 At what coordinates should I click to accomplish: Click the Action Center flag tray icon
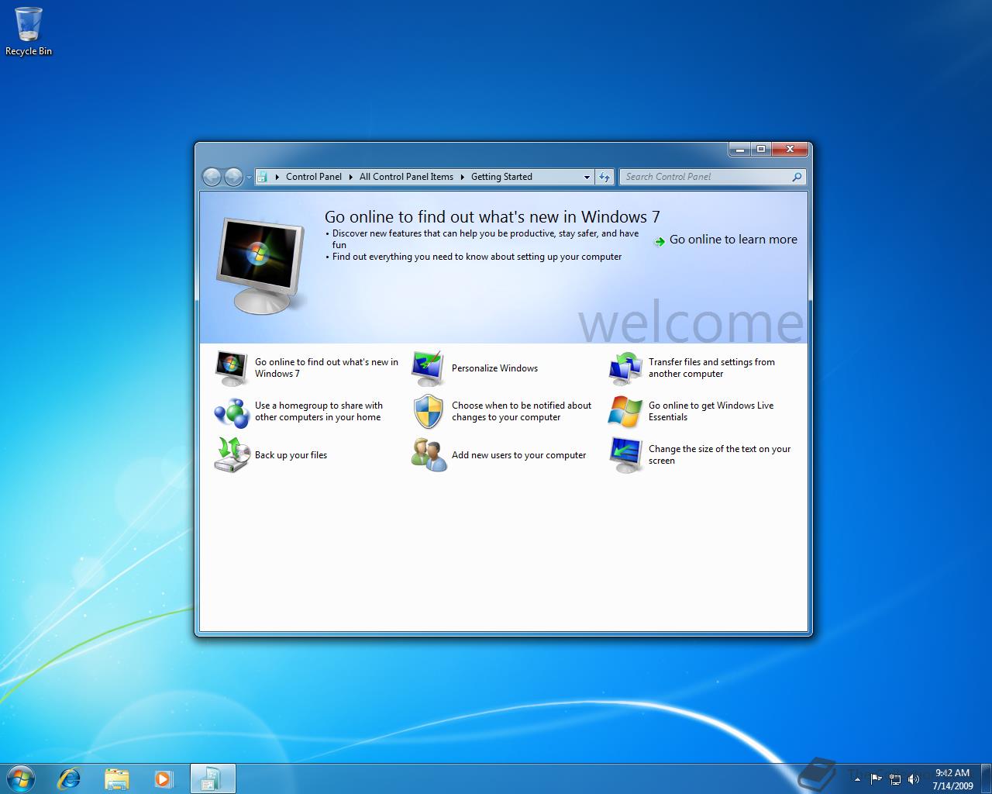coord(877,778)
